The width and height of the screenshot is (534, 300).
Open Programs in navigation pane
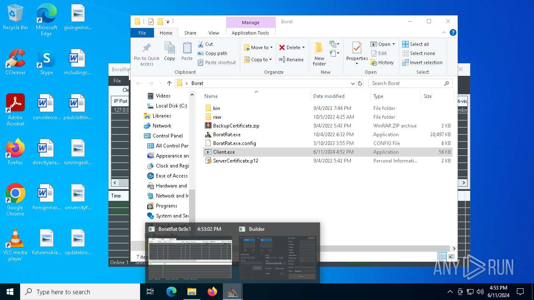(162, 206)
